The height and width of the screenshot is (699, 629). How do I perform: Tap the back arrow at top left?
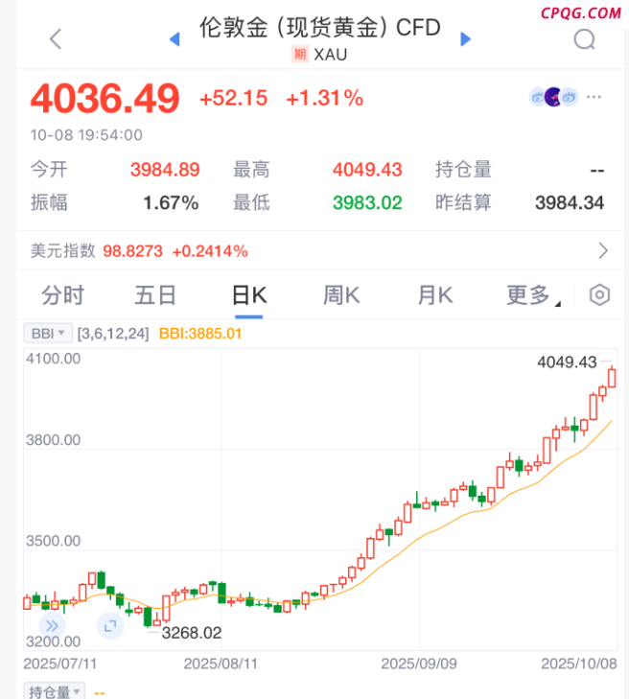click(x=55, y=38)
